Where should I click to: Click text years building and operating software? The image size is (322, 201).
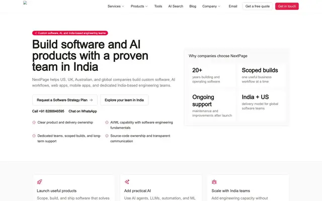point(206,79)
